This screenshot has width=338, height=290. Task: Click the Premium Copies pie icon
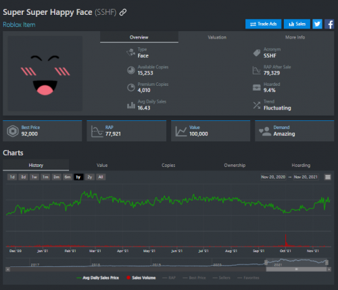tap(131, 87)
